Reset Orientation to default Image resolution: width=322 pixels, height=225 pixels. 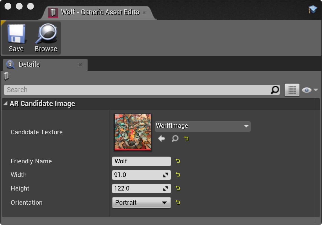[178, 202]
